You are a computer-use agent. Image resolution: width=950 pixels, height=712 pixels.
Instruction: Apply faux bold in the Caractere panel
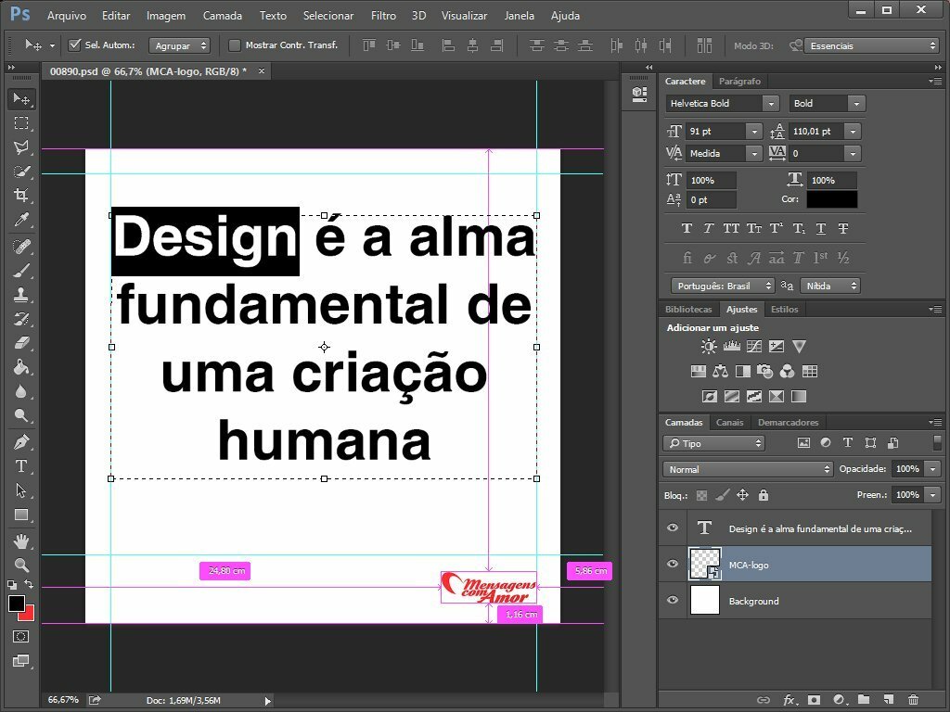687,228
